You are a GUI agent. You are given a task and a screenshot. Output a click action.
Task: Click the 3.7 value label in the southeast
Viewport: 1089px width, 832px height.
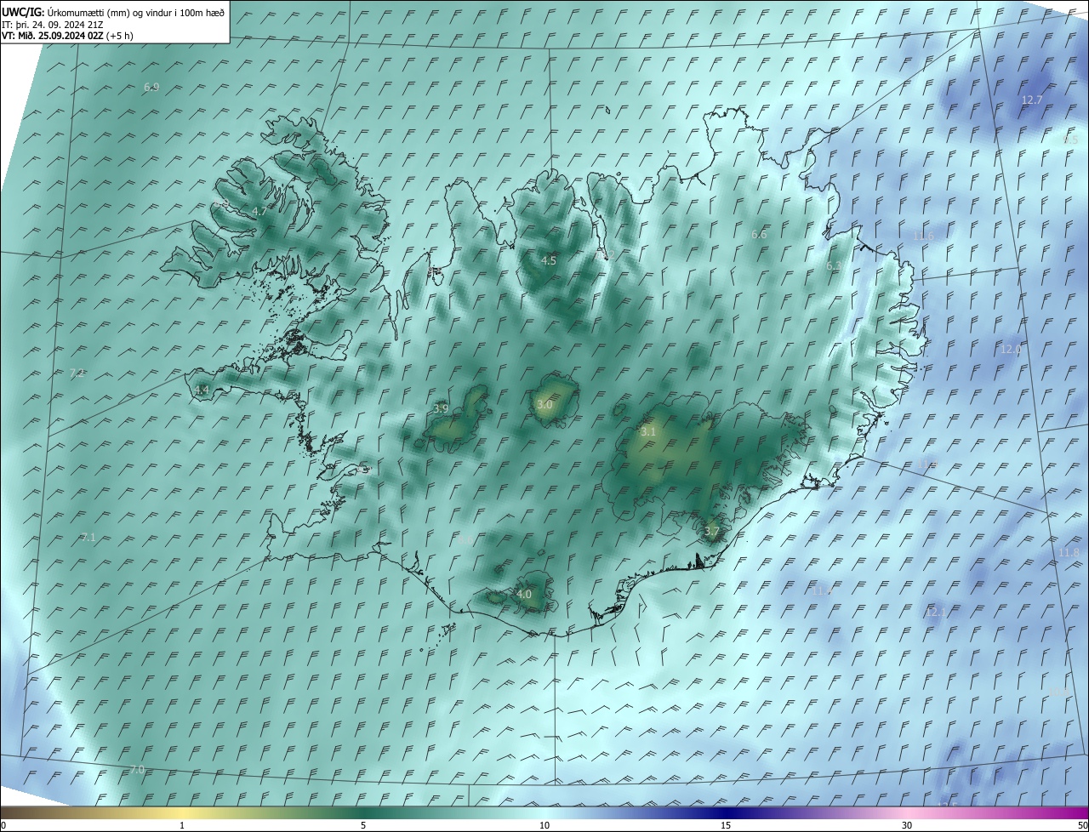coord(712,533)
